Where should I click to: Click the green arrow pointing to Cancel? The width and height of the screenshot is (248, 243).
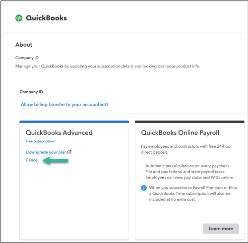(56, 160)
